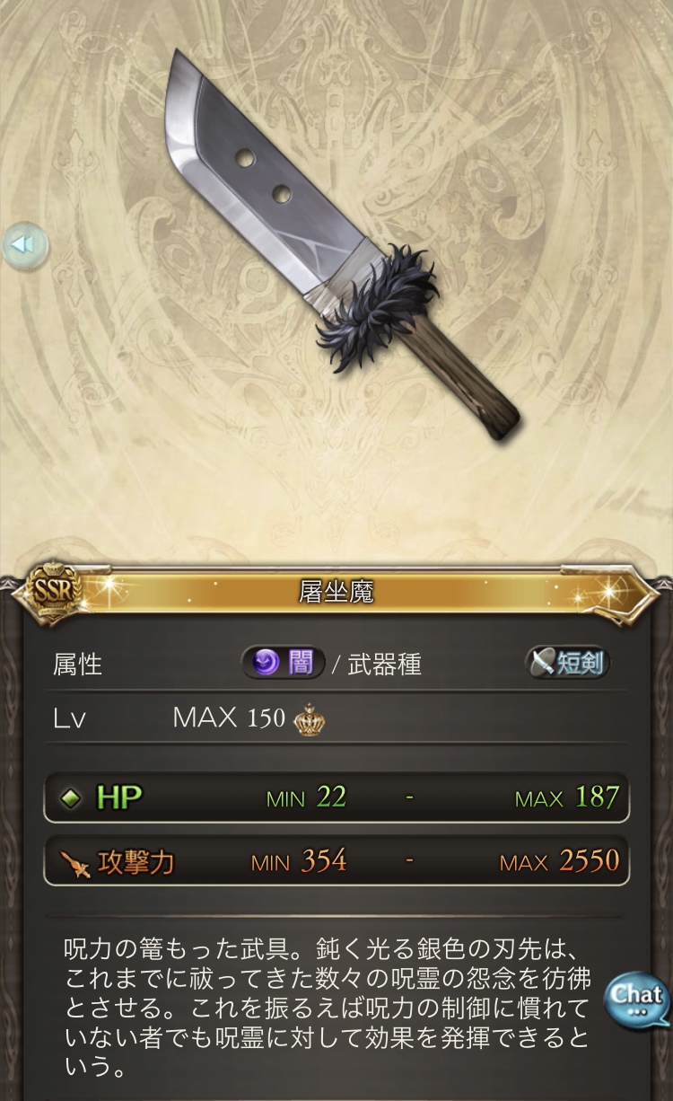The height and width of the screenshot is (1101, 673).
Task: Open the Chat bubble
Action: (636, 998)
